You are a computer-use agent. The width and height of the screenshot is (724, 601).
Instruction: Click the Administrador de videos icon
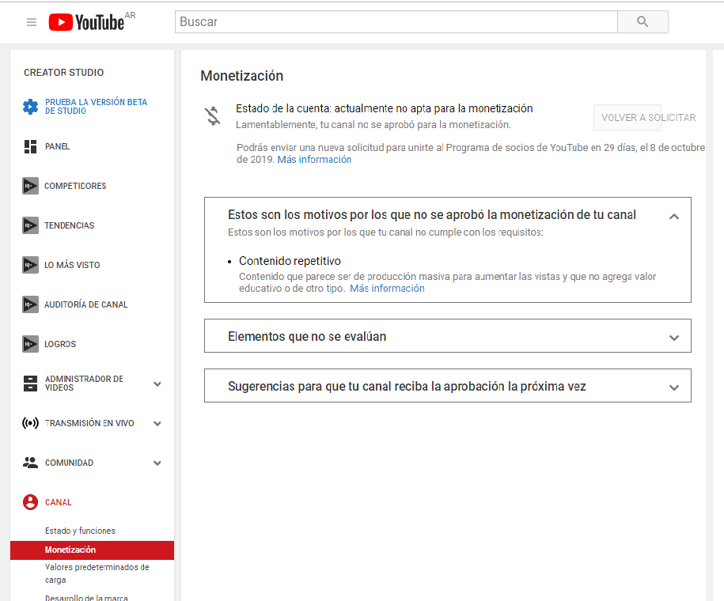31,384
